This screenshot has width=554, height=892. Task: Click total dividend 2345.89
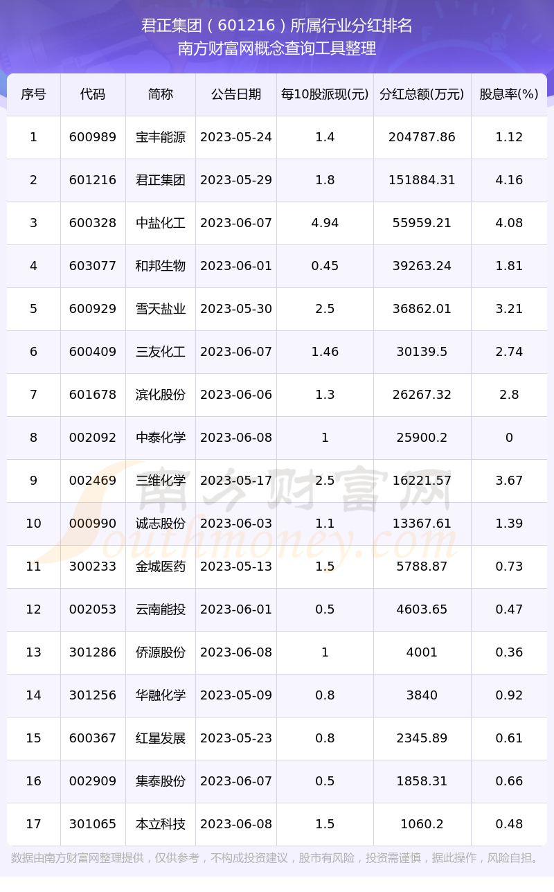tap(422, 738)
